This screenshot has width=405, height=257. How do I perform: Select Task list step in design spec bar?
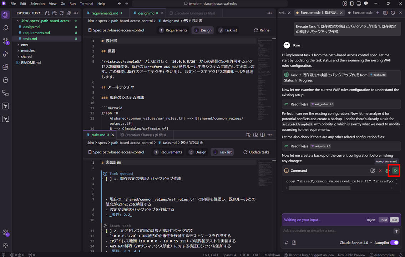point(228,30)
